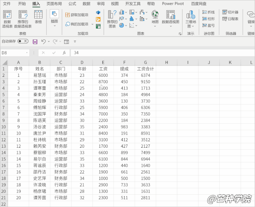Viewport: 255px width, 207px height.
Task: Insert a waterfall or stock chart
Action: click(x=142, y=12)
